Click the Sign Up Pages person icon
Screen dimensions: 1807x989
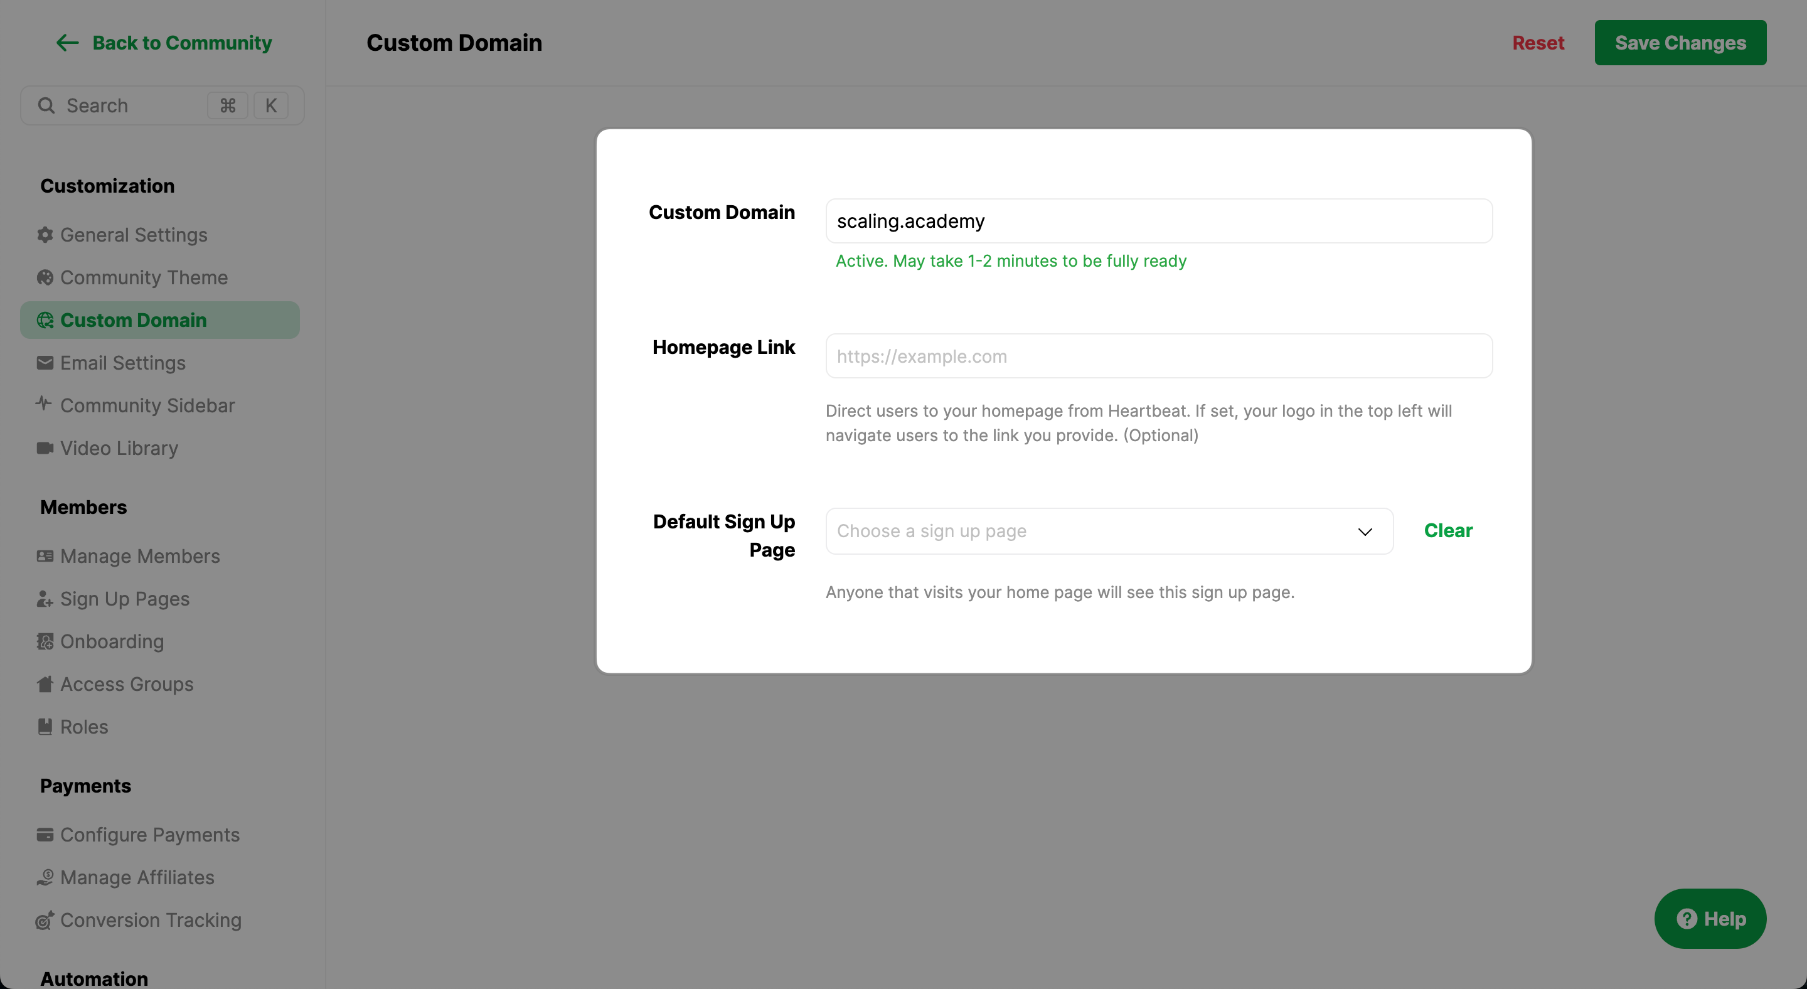pyautogui.click(x=45, y=599)
